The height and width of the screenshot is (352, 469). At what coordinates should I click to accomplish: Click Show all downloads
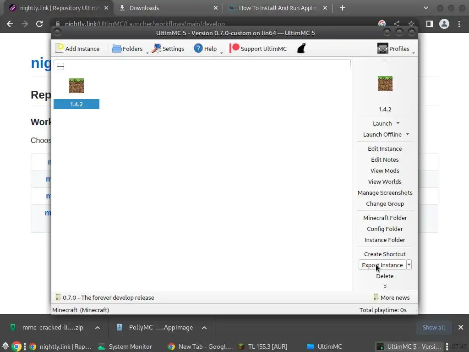click(433, 327)
